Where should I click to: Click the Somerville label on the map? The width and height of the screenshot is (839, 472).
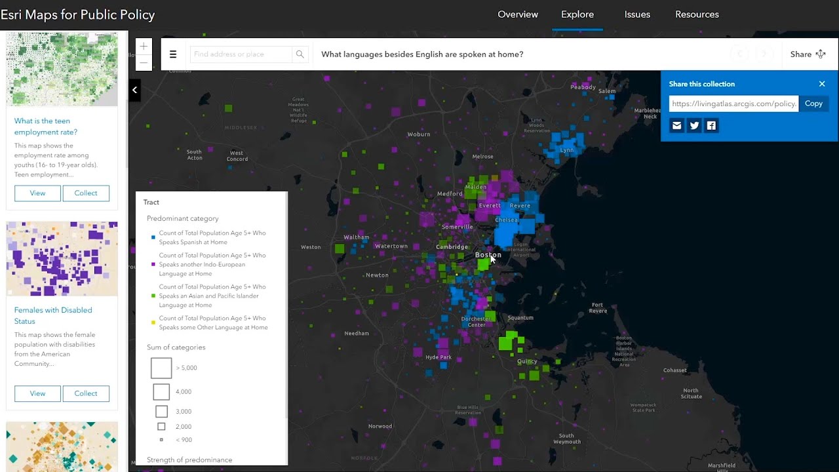click(458, 227)
